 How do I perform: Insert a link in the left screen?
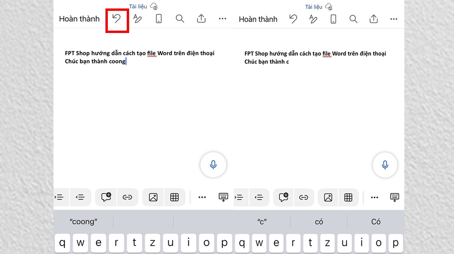127,197
